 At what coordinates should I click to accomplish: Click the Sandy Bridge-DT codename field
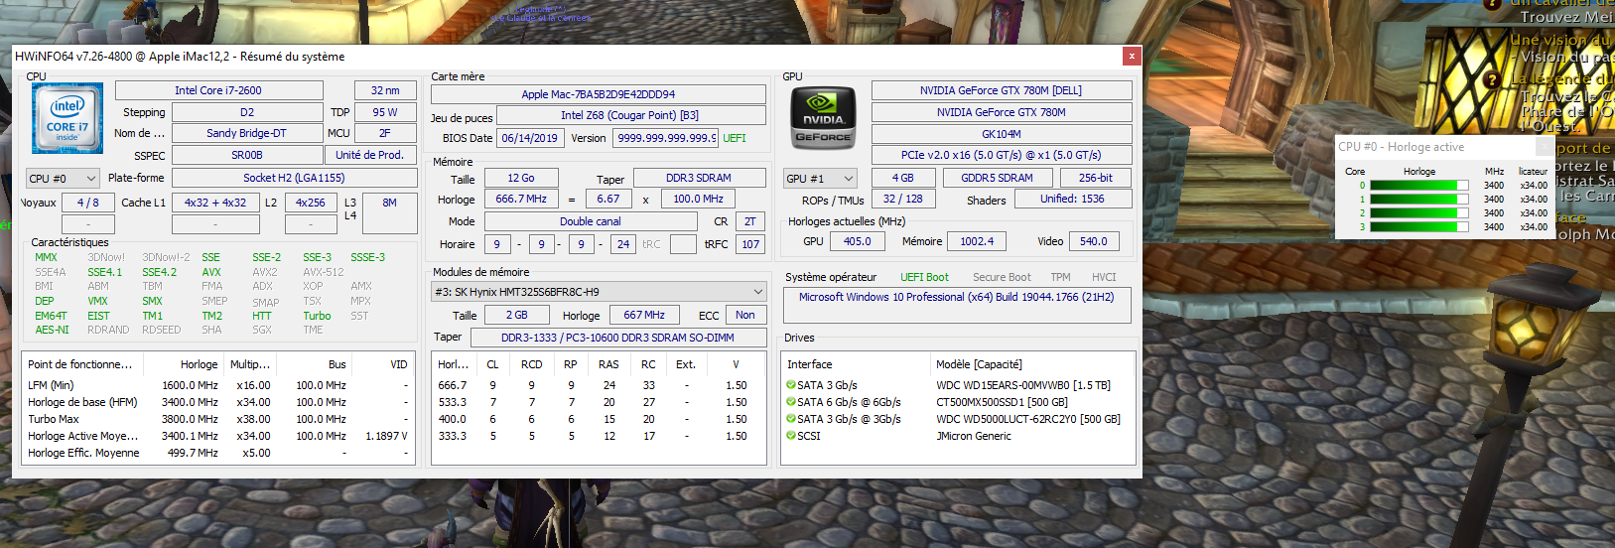pos(247,133)
